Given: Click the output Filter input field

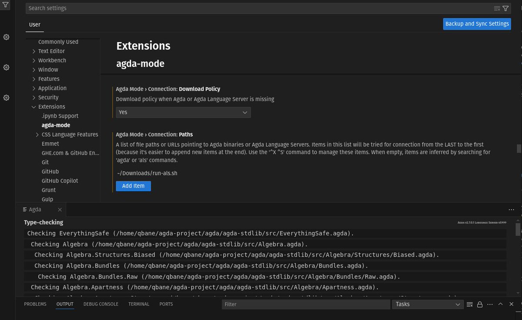Looking at the screenshot, I should coord(306,304).
